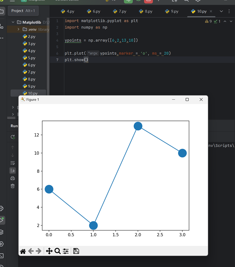Show more tool windows ellipsis

1,38
